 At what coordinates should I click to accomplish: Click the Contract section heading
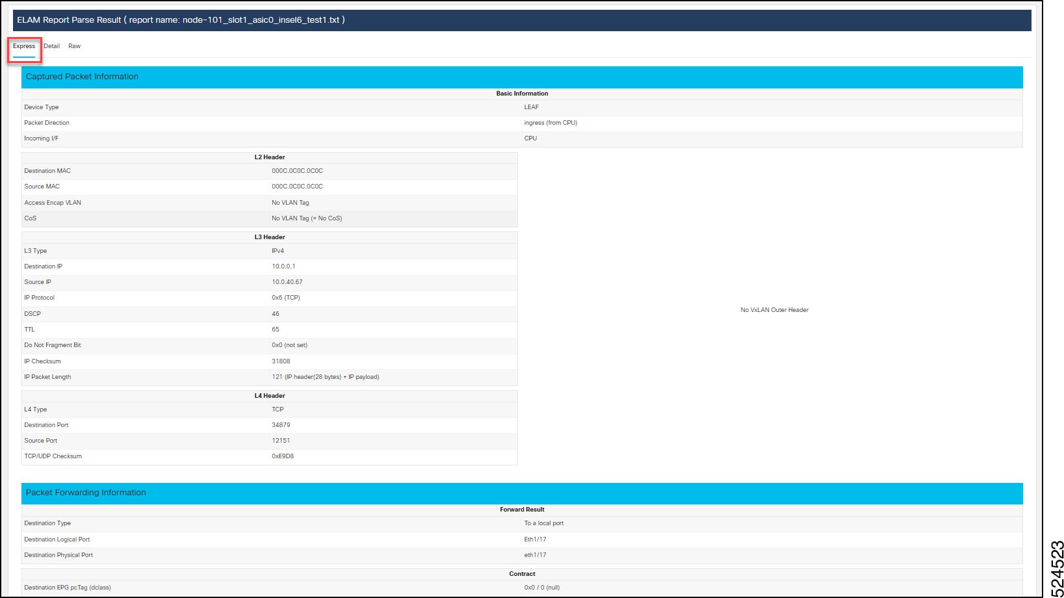tap(522, 573)
